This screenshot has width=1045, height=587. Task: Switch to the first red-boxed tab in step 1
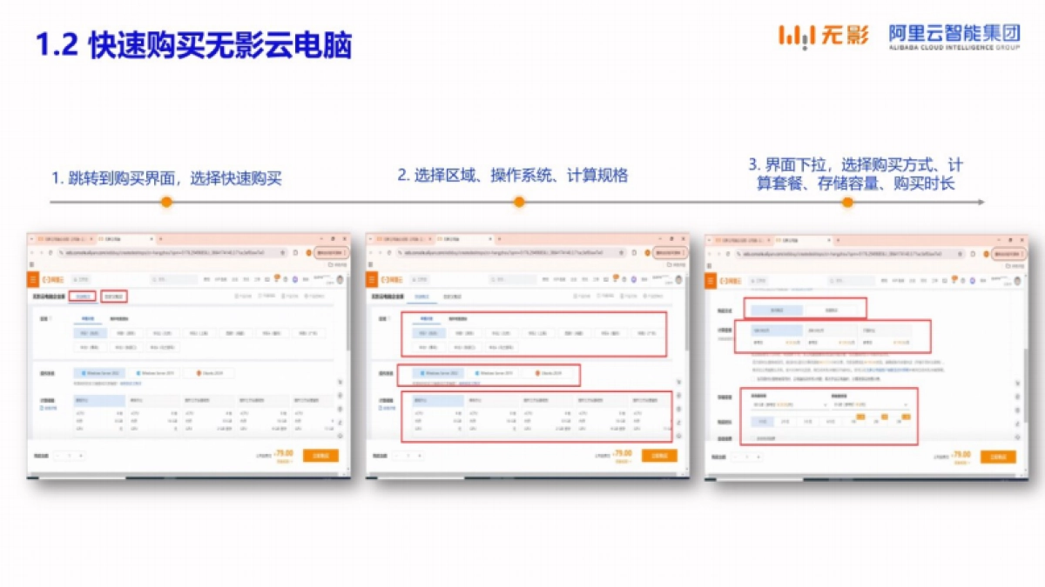[x=83, y=297]
